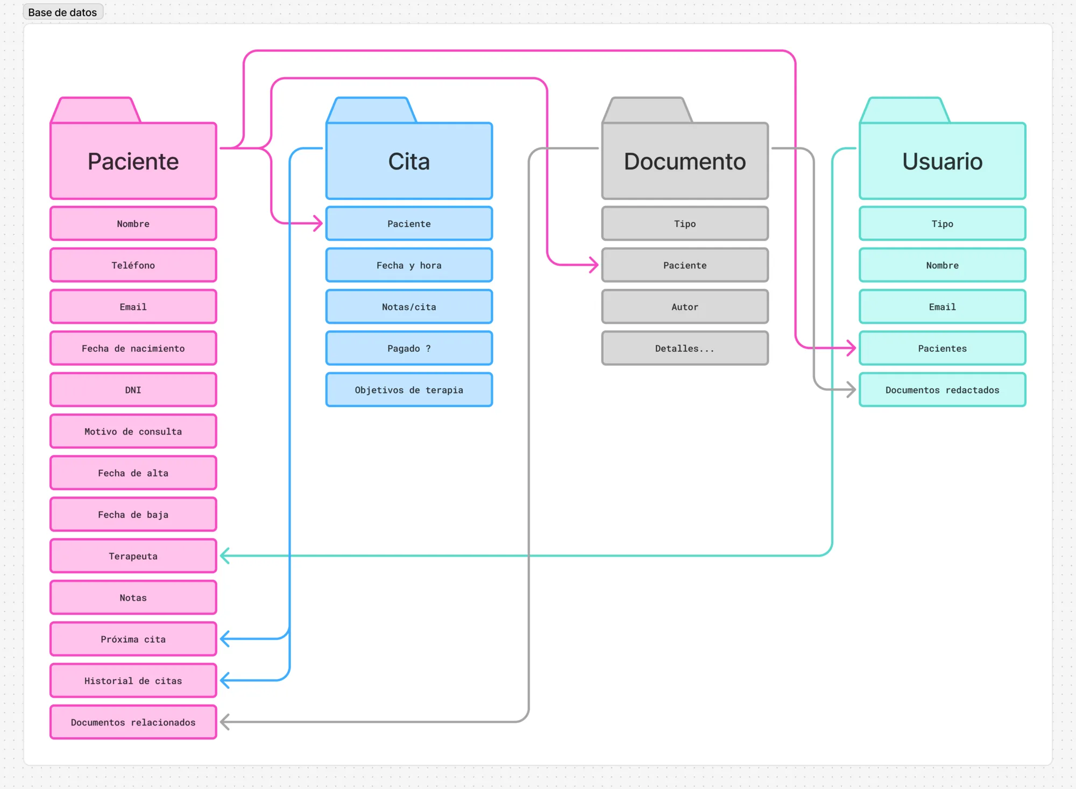Select the Paciente field under Cita
Image resolution: width=1076 pixels, height=789 pixels.
pyautogui.click(x=409, y=224)
